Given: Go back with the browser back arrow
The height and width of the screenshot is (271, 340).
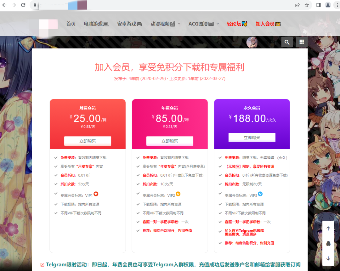Looking at the screenshot, I should pos(4,5).
